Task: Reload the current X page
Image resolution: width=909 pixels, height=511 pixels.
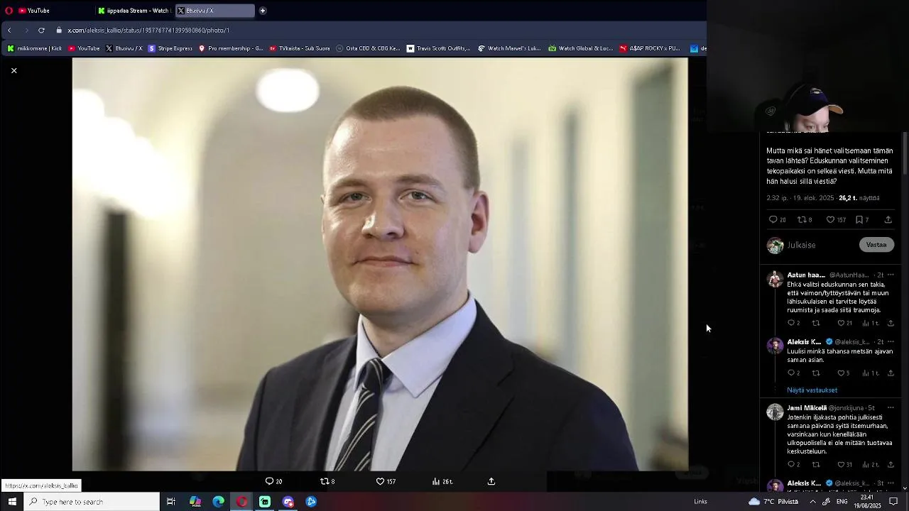Action: tap(41, 31)
